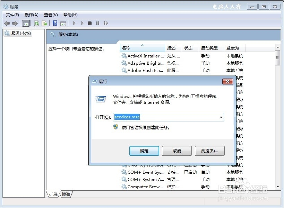
Task: Click 手动 startup type of ActiveX Installer
Action: tap(205, 56)
